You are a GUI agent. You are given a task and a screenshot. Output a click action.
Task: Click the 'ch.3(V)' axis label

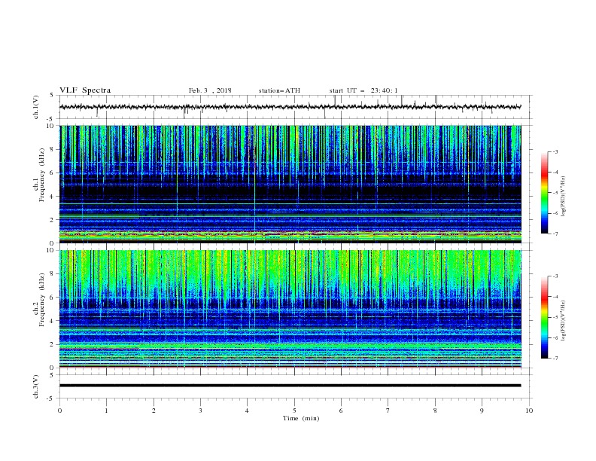point(36,386)
